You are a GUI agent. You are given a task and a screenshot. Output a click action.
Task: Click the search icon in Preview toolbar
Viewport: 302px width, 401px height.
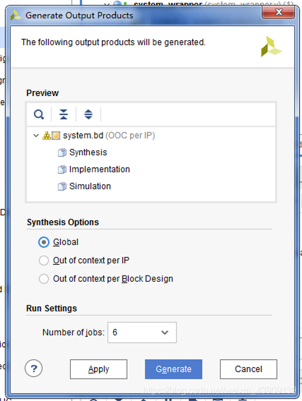[x=38, y=114]
